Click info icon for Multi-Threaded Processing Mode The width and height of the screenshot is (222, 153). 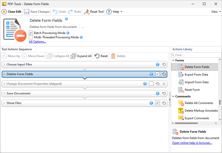(81, 37)
